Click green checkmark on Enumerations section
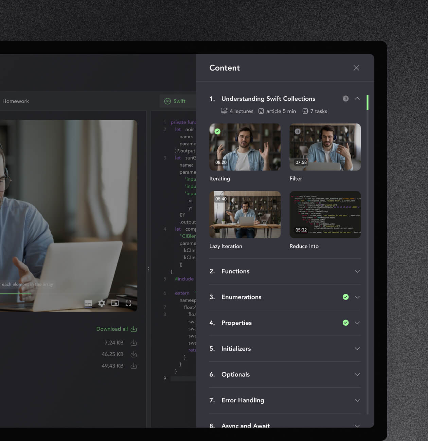428x441 pixels. (x=345, y=297)
